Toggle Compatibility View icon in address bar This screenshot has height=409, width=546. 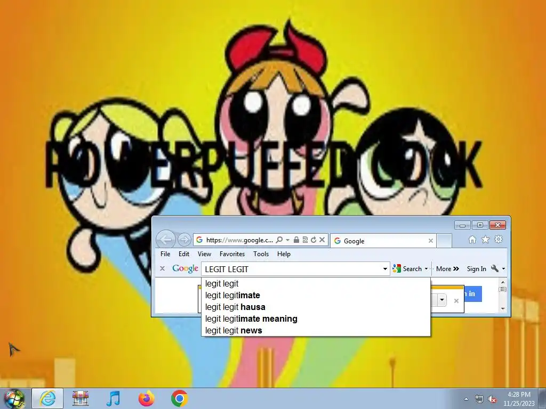point(305,240)
